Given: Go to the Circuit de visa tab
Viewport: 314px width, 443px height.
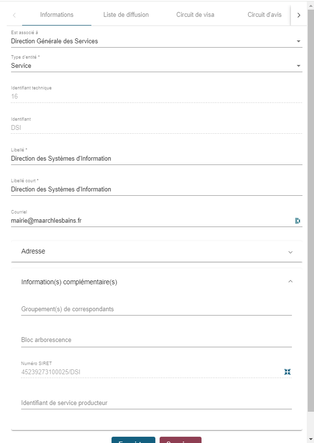Looking at the screenshot, I should tap(195, 15).
